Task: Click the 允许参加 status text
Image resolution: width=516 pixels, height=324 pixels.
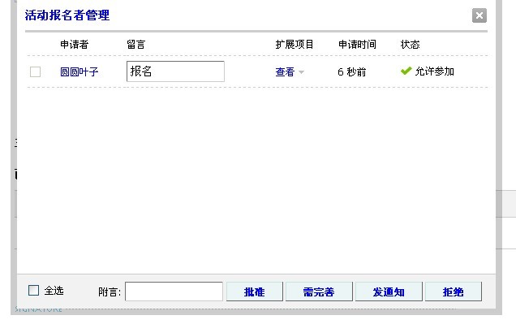Action: [434, 71]
